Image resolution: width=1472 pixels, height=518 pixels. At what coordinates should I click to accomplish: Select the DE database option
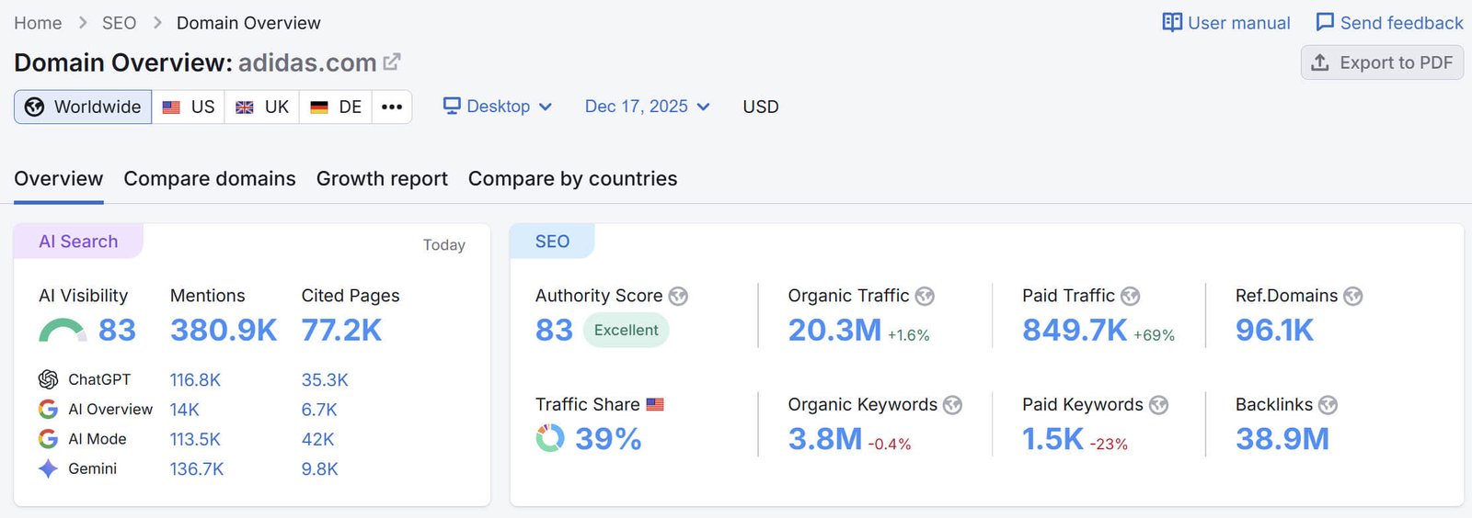click(336, 107)
